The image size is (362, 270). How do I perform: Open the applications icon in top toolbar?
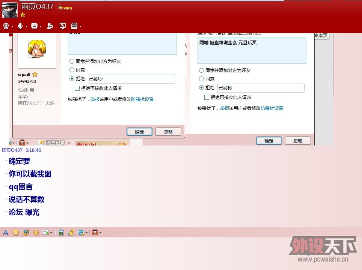tap(74, 26)
